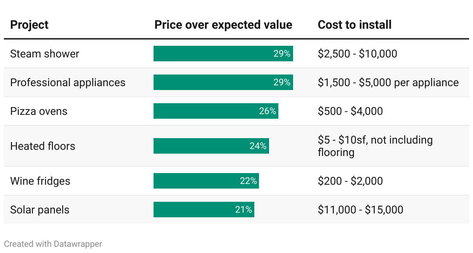Click the Price over expected value header

click(x=223, y=25)
